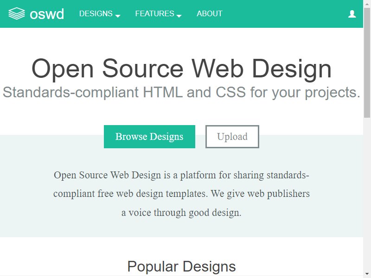The width and height of the screenshot is (371, 278).
Task: Click the Upload button
Action: [x=232, y=137]
